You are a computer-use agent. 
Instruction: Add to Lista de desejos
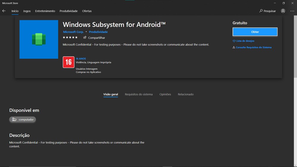pyautogui.click(x=244, y=41)
